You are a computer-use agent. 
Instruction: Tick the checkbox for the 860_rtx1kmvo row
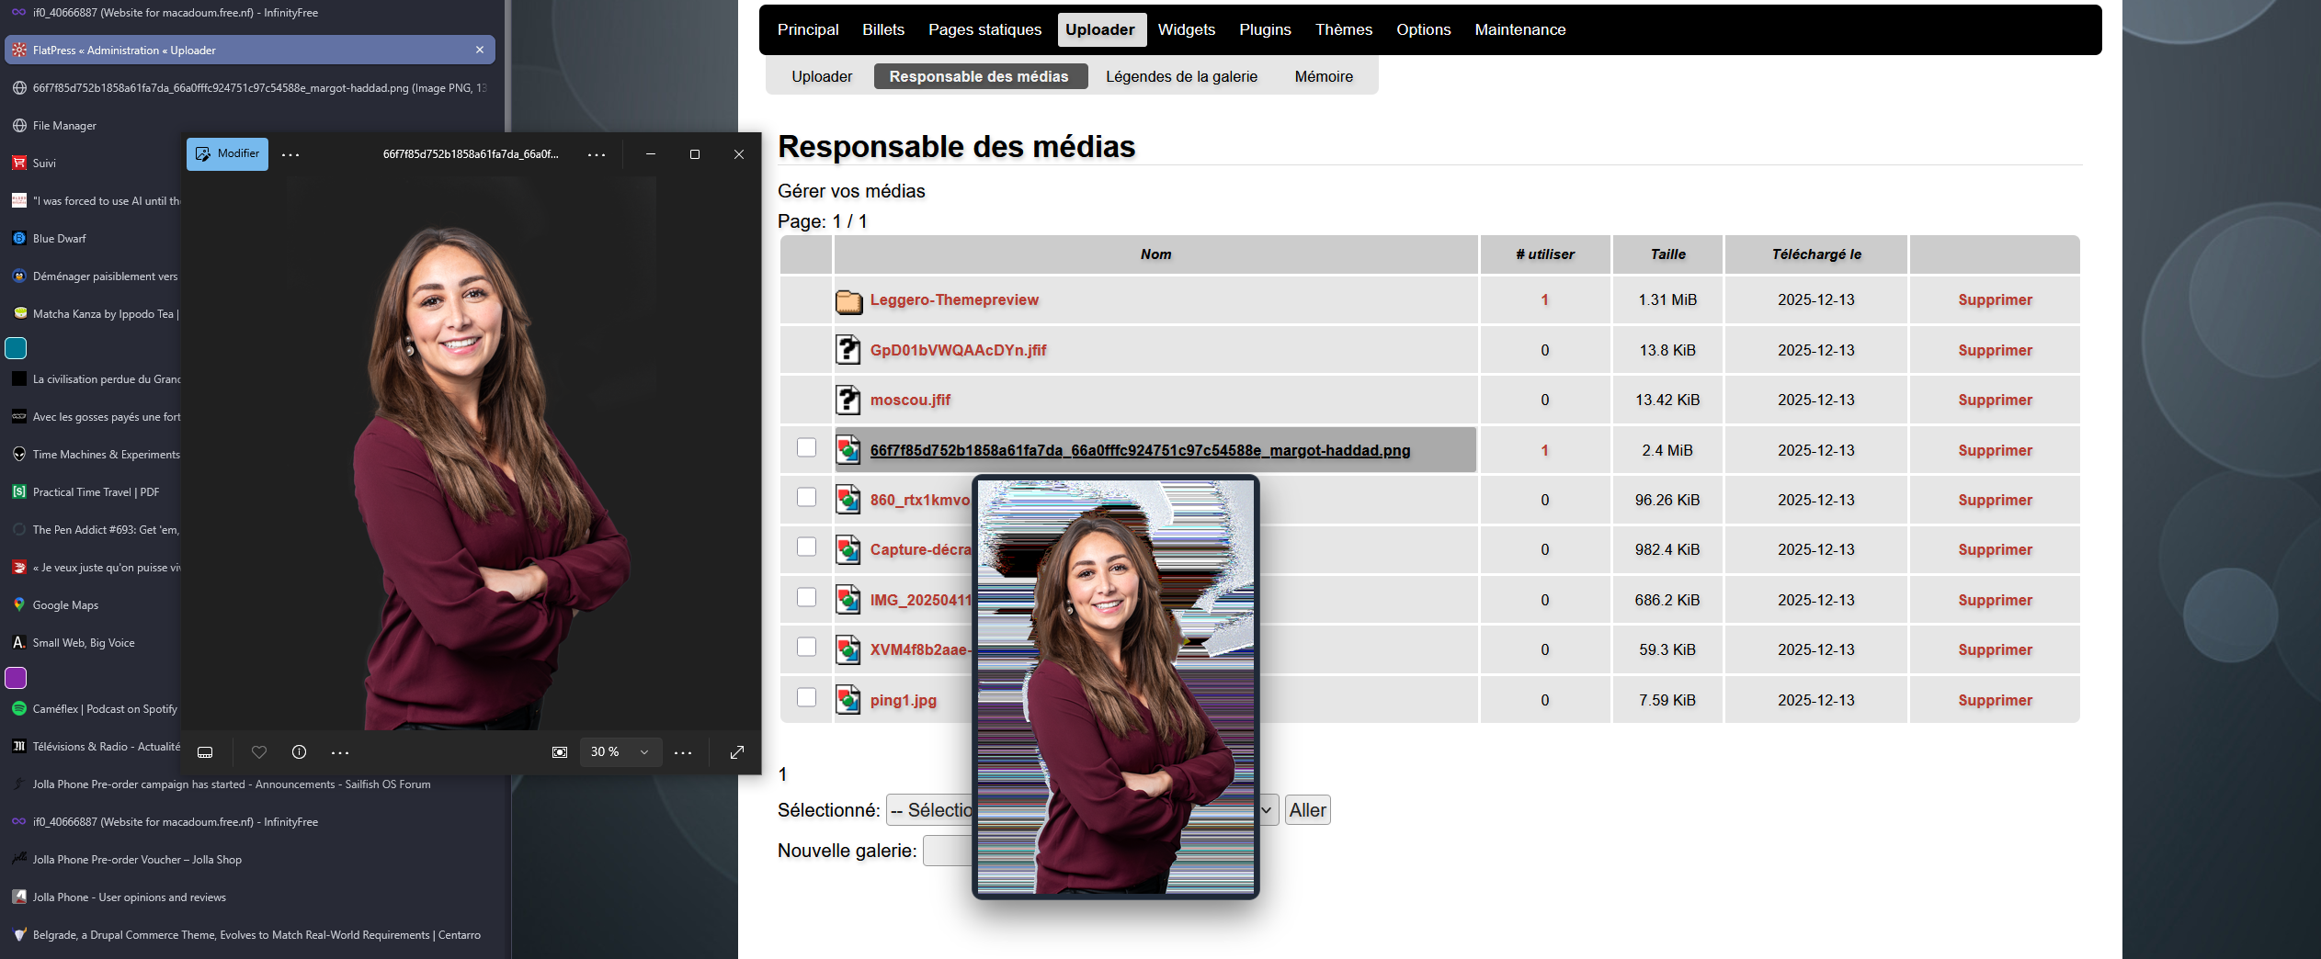(x=806, y=497)
